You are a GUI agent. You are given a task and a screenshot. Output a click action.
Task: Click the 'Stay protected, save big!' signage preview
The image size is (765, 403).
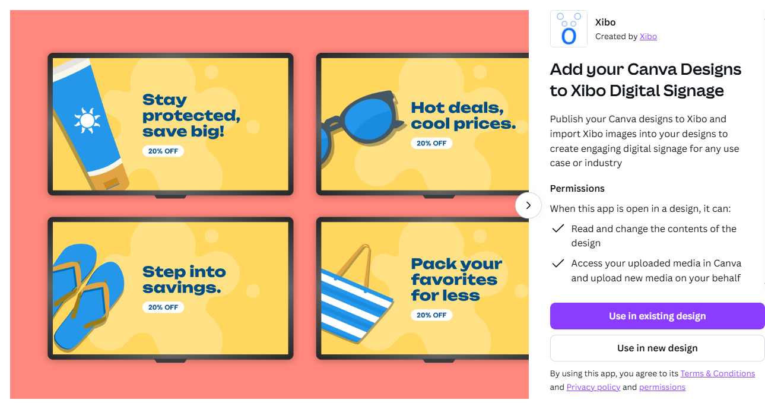[x=170, y=123]
